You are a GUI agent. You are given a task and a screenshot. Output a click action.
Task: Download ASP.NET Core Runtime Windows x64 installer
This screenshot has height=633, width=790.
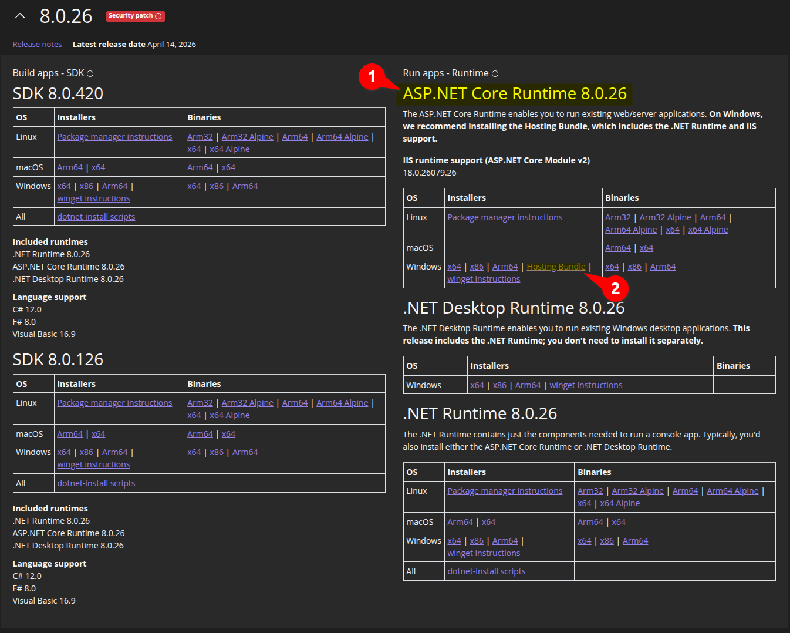tap(454, 267)
